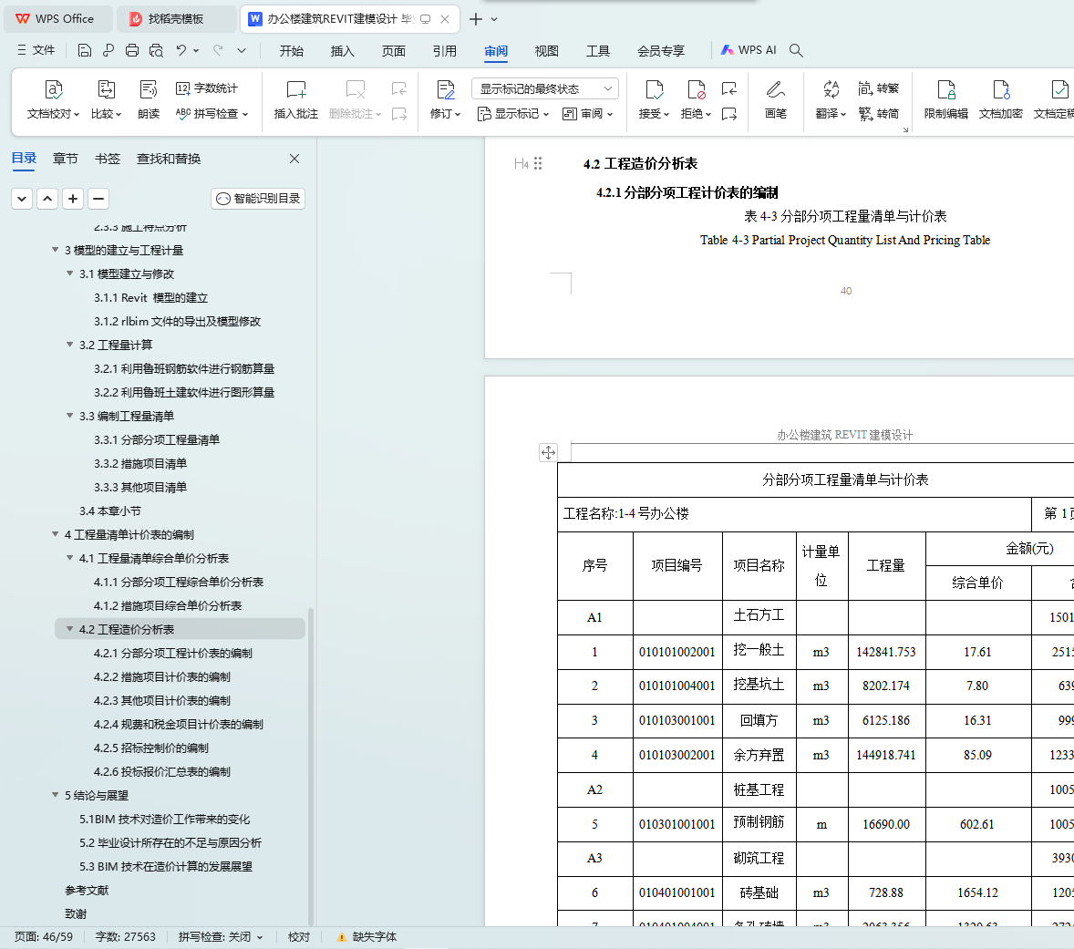Switch to the 章节 navigation tab

point(65,159)
